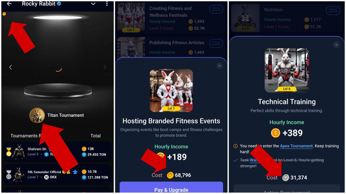
Task: Tap the Hosting Branded Fitness Events image
Action: [171, 90]
